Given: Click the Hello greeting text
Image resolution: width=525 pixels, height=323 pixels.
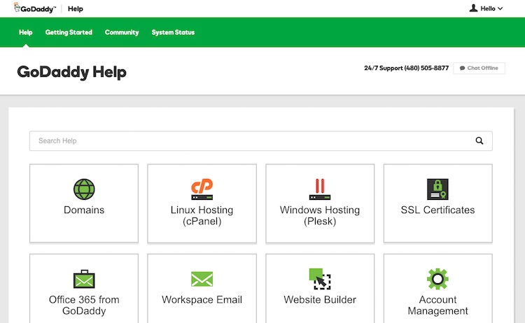Looking at the screenshot, I should click(x=488, y=8).
